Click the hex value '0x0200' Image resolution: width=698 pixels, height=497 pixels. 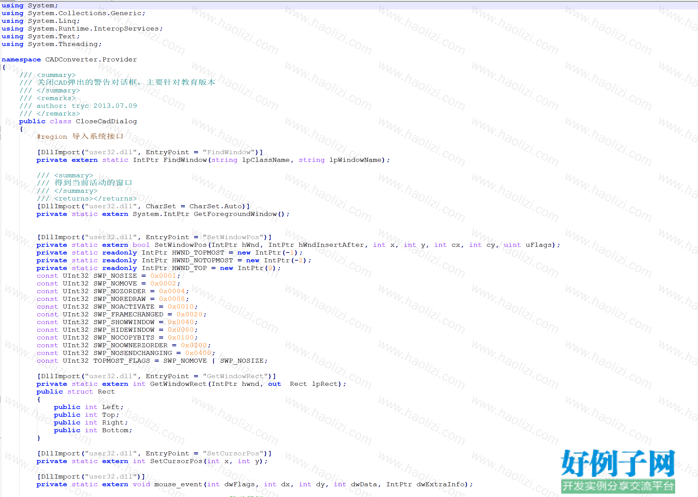click(x=194, y=345)
